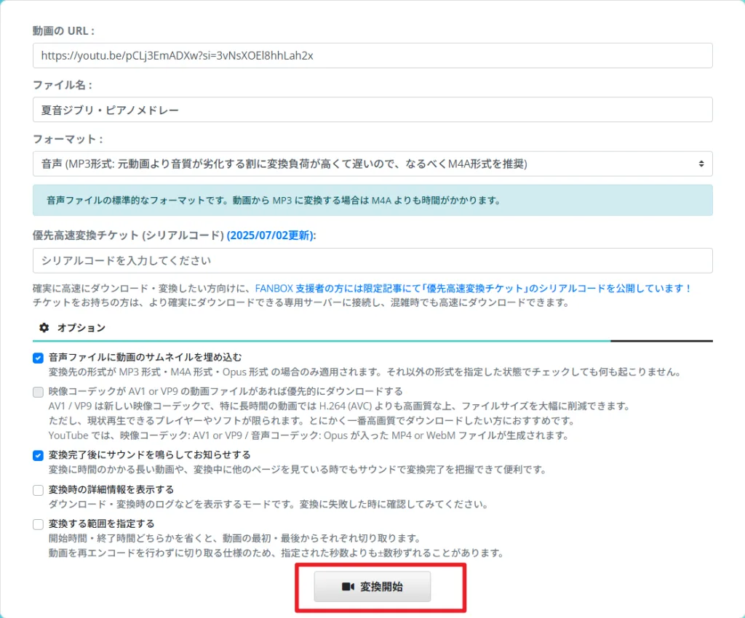This screenshot has width=745, height=618.
Task: Uncheck 音声ファイルに動画のサムネイルを埋め込む checkbox
Action: tap(38, 358)
